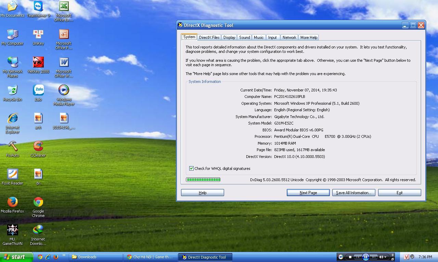
Task: Select the Internet Explorer desktop icon
Action: (12, 123)
